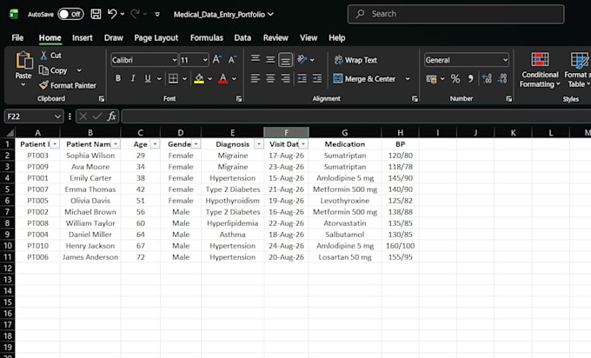This screenshot has height=358, width=591.
Task: Open the Age column filter dropdown
Action: pos(155,144)
